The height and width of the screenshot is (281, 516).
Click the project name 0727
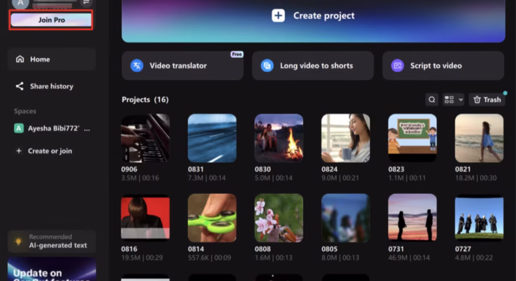[463, 249]
